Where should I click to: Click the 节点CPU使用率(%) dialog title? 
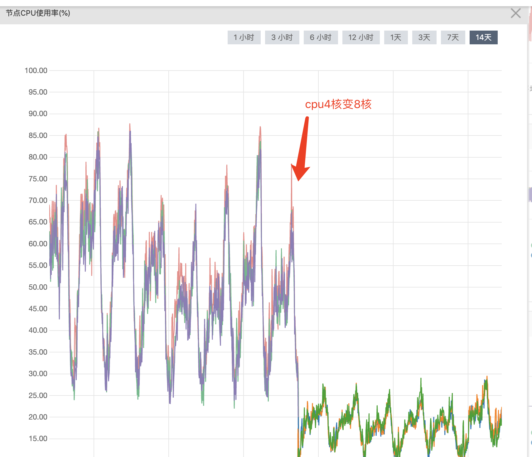[x=38, y=13]
